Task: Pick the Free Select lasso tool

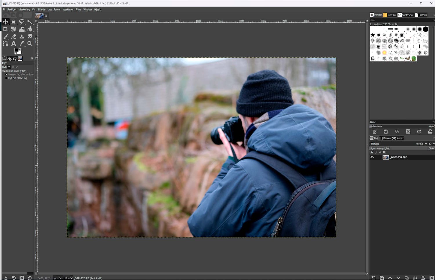Action: pos(22,22)
